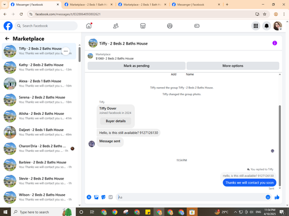Go back in browser history
The image size is (289, 216).
(x=5, y=14)
